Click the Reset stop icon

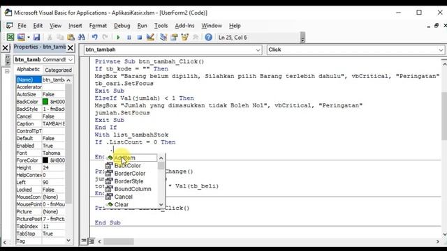140,37
